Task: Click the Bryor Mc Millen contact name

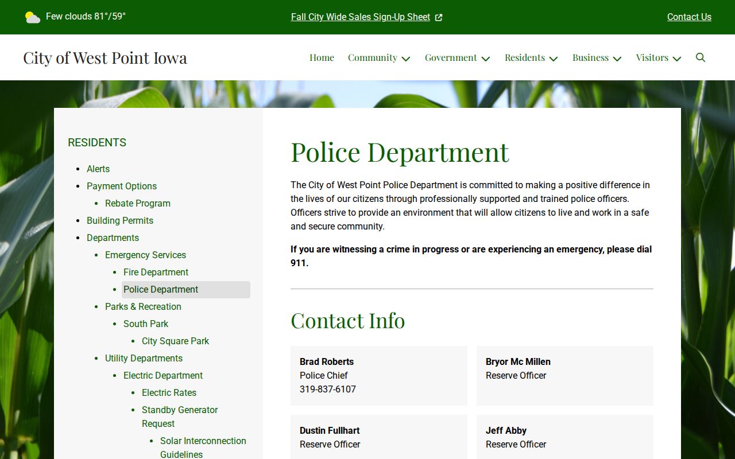Action: pos(518,361)
